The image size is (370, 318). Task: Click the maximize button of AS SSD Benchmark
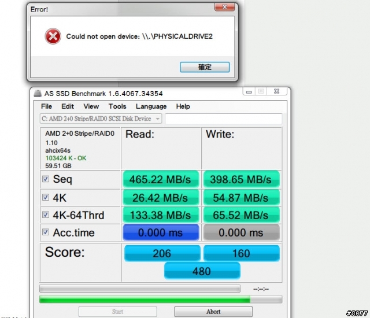(x=261, y=91)
